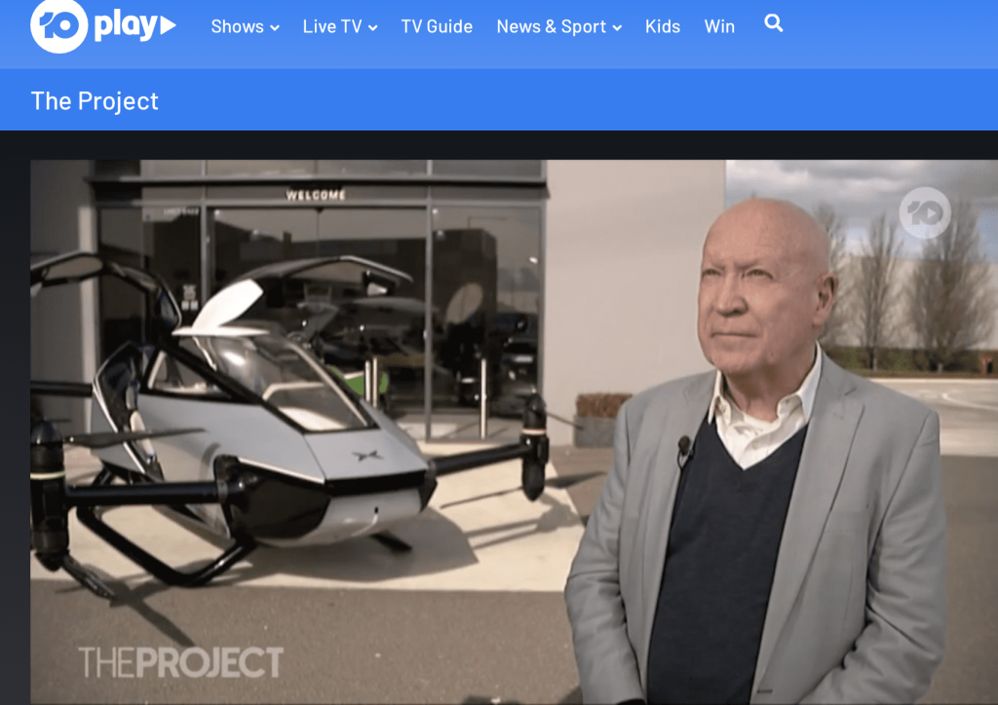Click the play triangle in the logo

click(168, 26)
